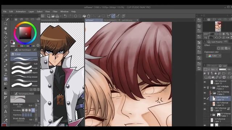Click the Hardness level slider boxes
Image resolution: width=232 pixels, height=130 pixels.
tap(27, 115)
